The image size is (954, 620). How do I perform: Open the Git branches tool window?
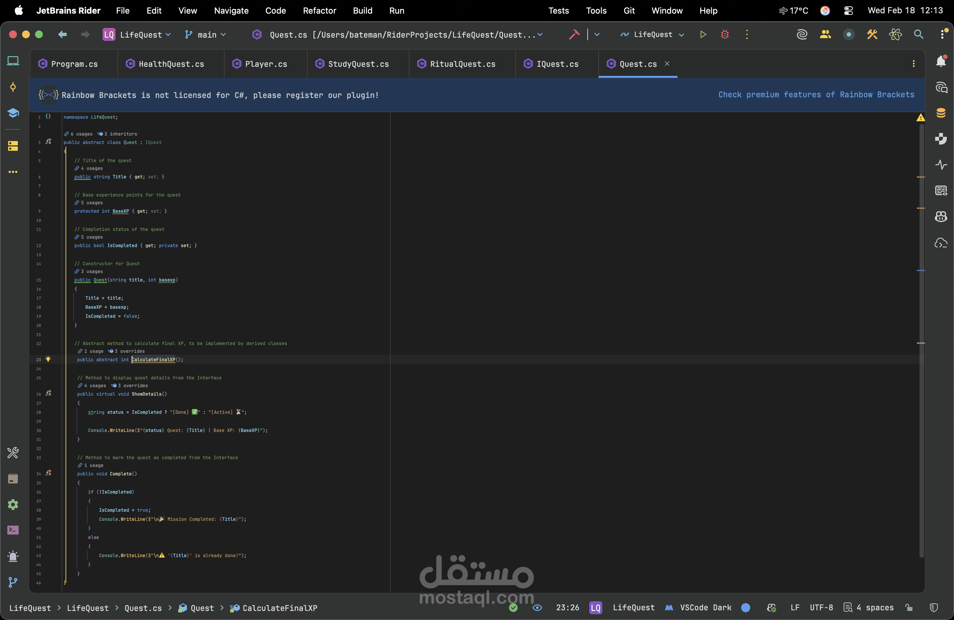coord(13,582)
